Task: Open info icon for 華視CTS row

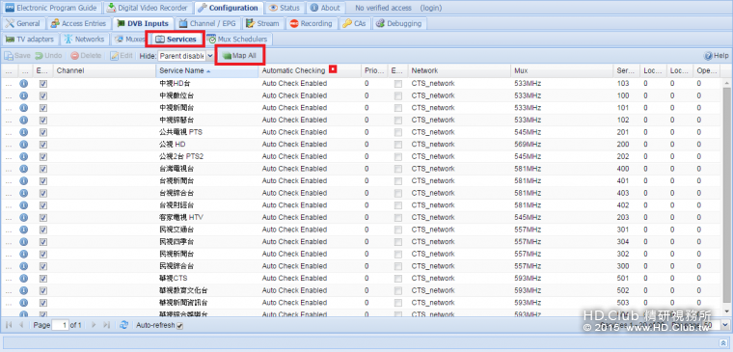Action: pyautogui.click(x=23, y=278)
